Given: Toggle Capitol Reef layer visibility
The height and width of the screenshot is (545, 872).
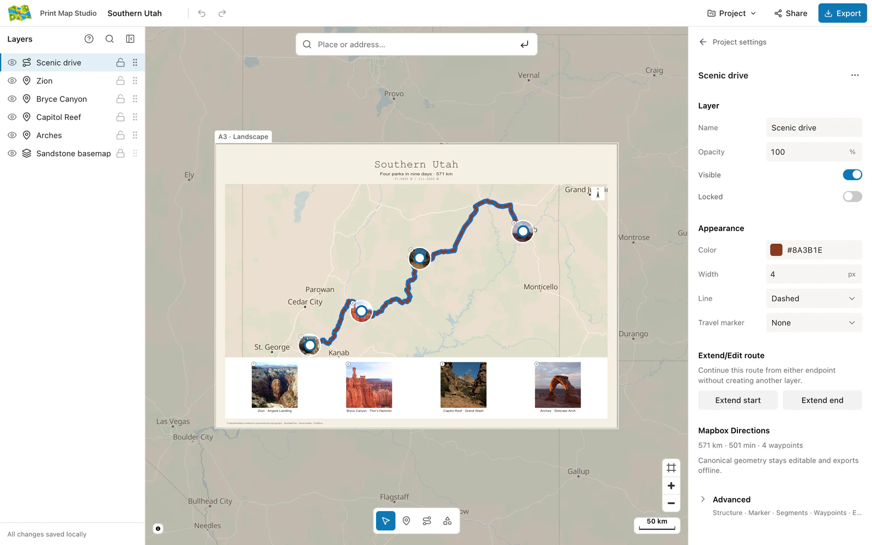Looking at the screenshot, I should (12, 117).
